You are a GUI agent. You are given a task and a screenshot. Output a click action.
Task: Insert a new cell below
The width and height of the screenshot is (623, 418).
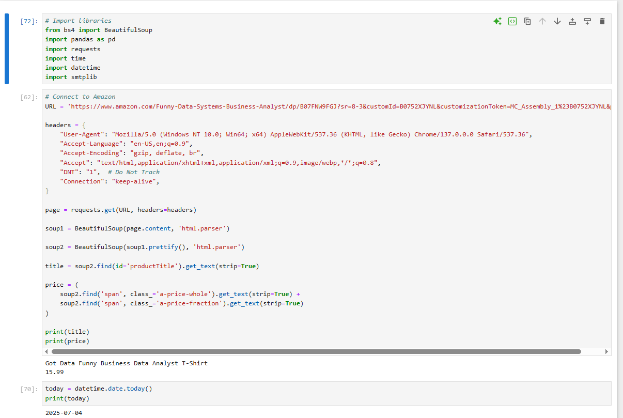tap(587, 21)
